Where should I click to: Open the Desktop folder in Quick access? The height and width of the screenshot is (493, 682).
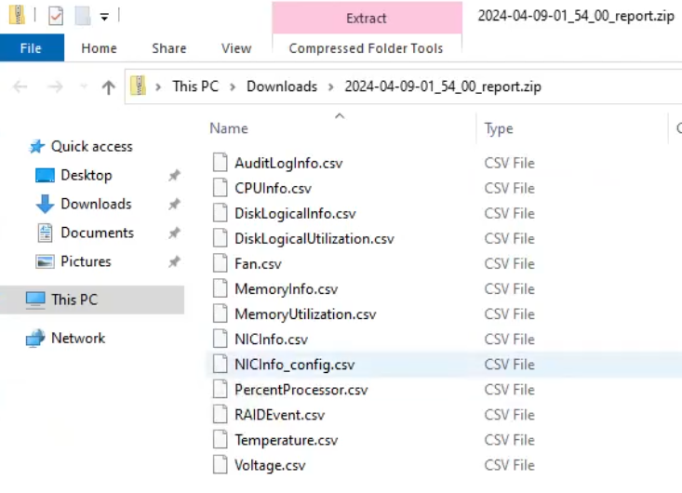(86, 175)
